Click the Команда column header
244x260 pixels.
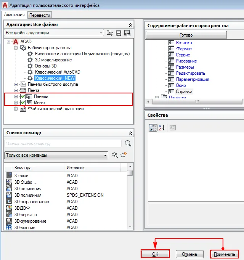[38, 168]
